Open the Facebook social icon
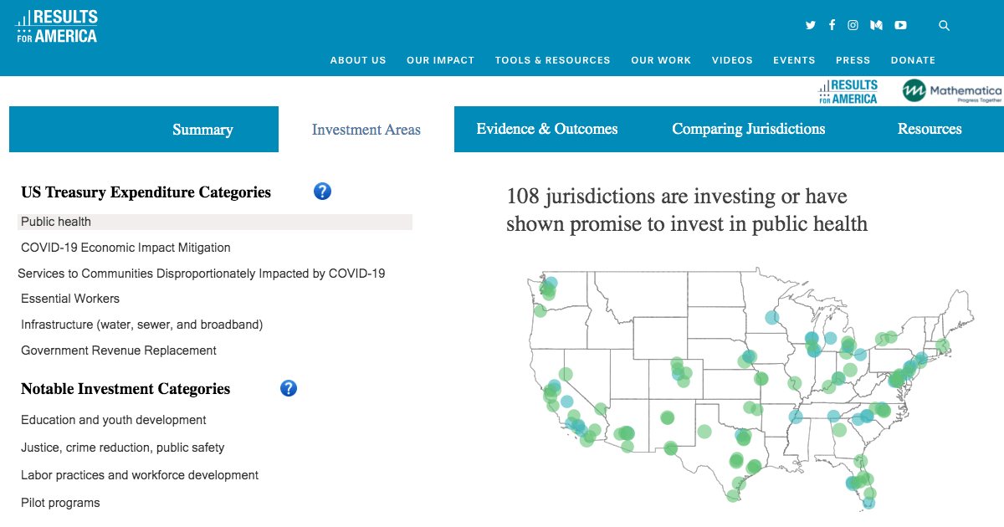 [x=832, y=25]
